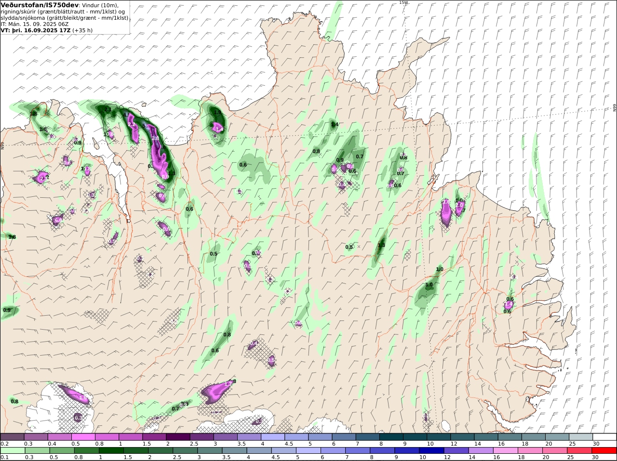
Task: Pick the dark navy blue swatch labeled 10 in bottom row
Action: (x=431, y=451)
